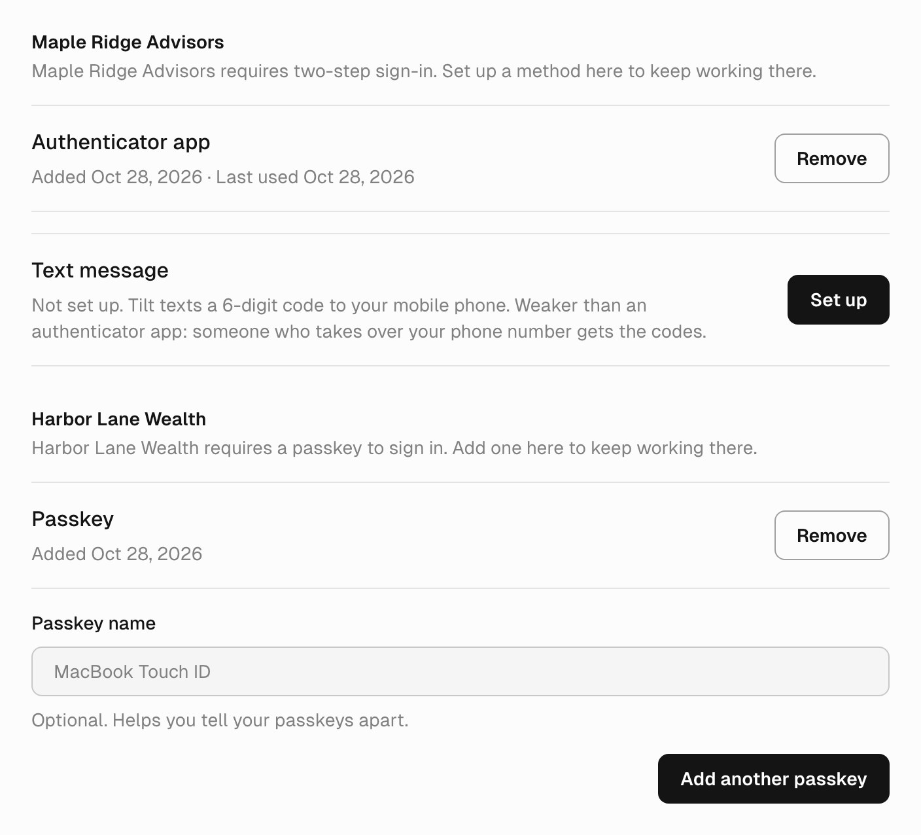Click "Added Oct 28, 2026 · Last used" text

point(222,177)
